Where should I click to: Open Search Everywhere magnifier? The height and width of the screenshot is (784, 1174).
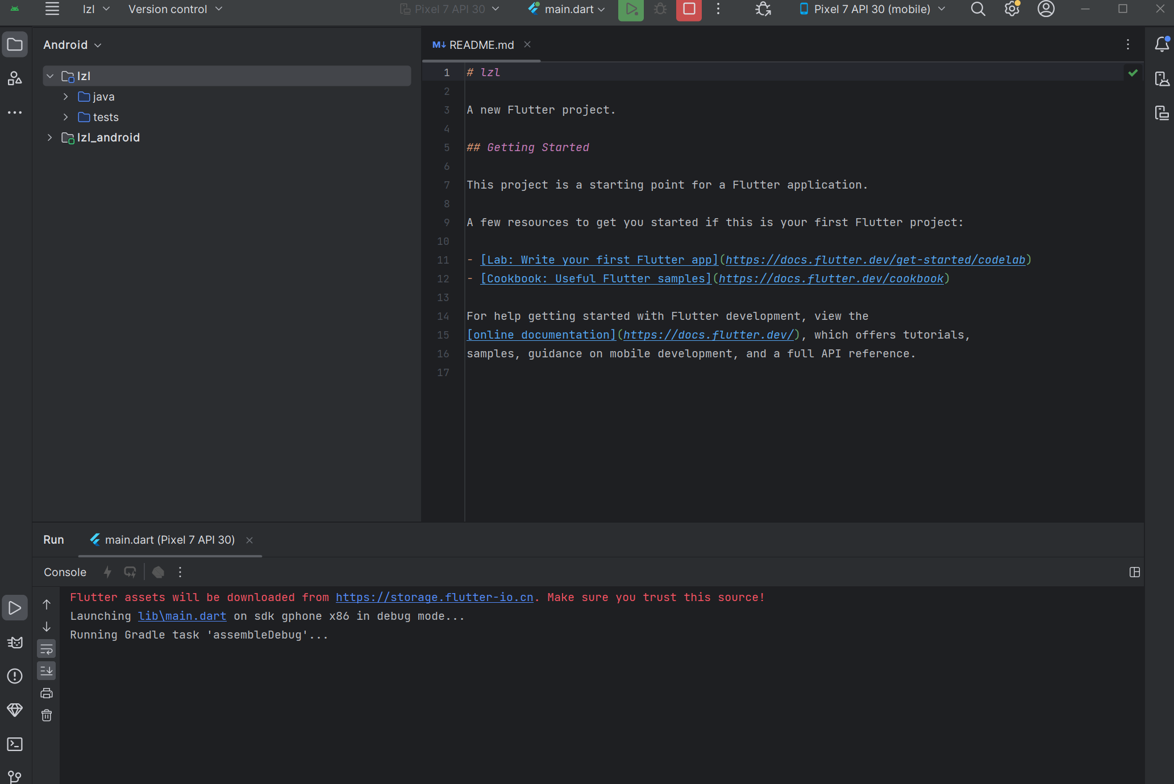(x=978, y=9)
